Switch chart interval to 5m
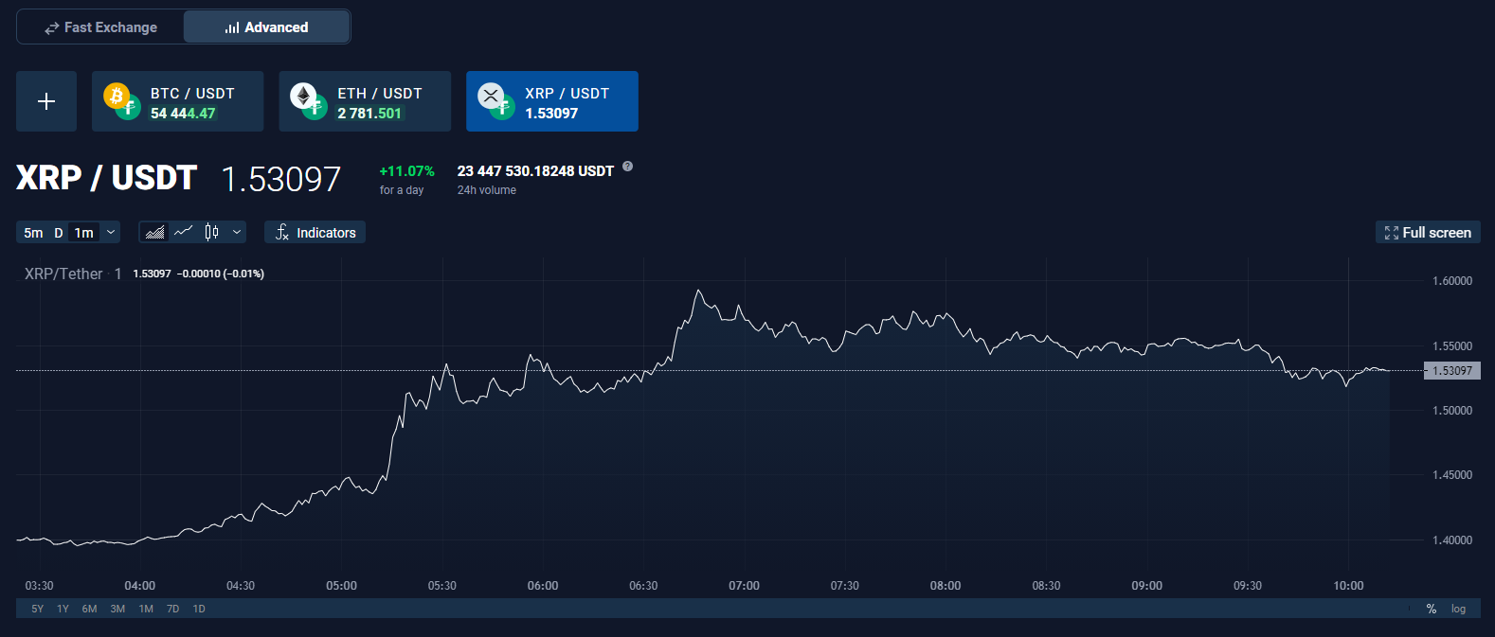This screenshot has height=637, width=1495. [x=33, y=233]
